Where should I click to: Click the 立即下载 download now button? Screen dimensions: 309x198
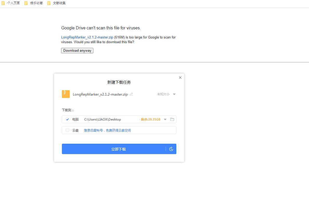coord(119,149)
